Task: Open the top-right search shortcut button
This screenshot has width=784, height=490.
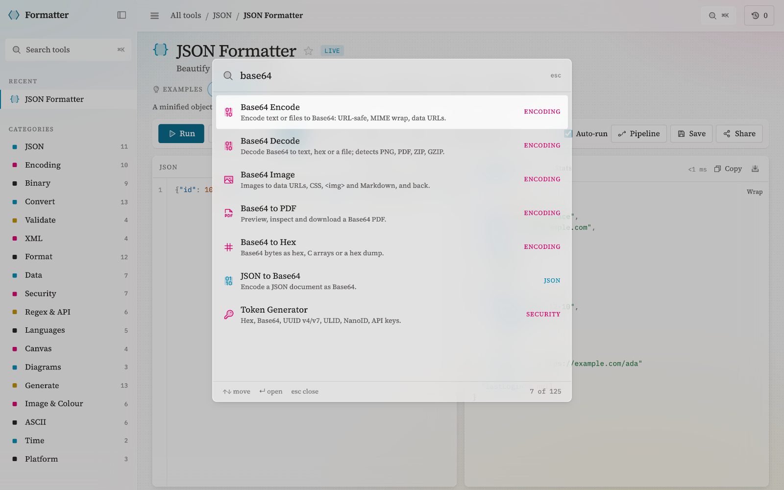Action: [x=718, y=16]
